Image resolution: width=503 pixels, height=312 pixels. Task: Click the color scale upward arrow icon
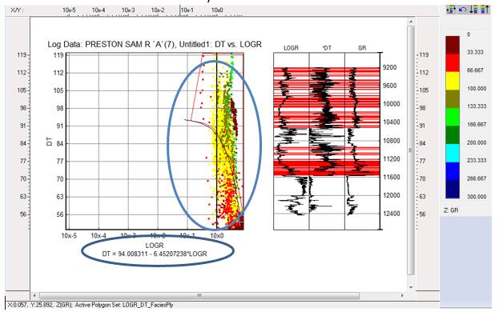(485, 10)
